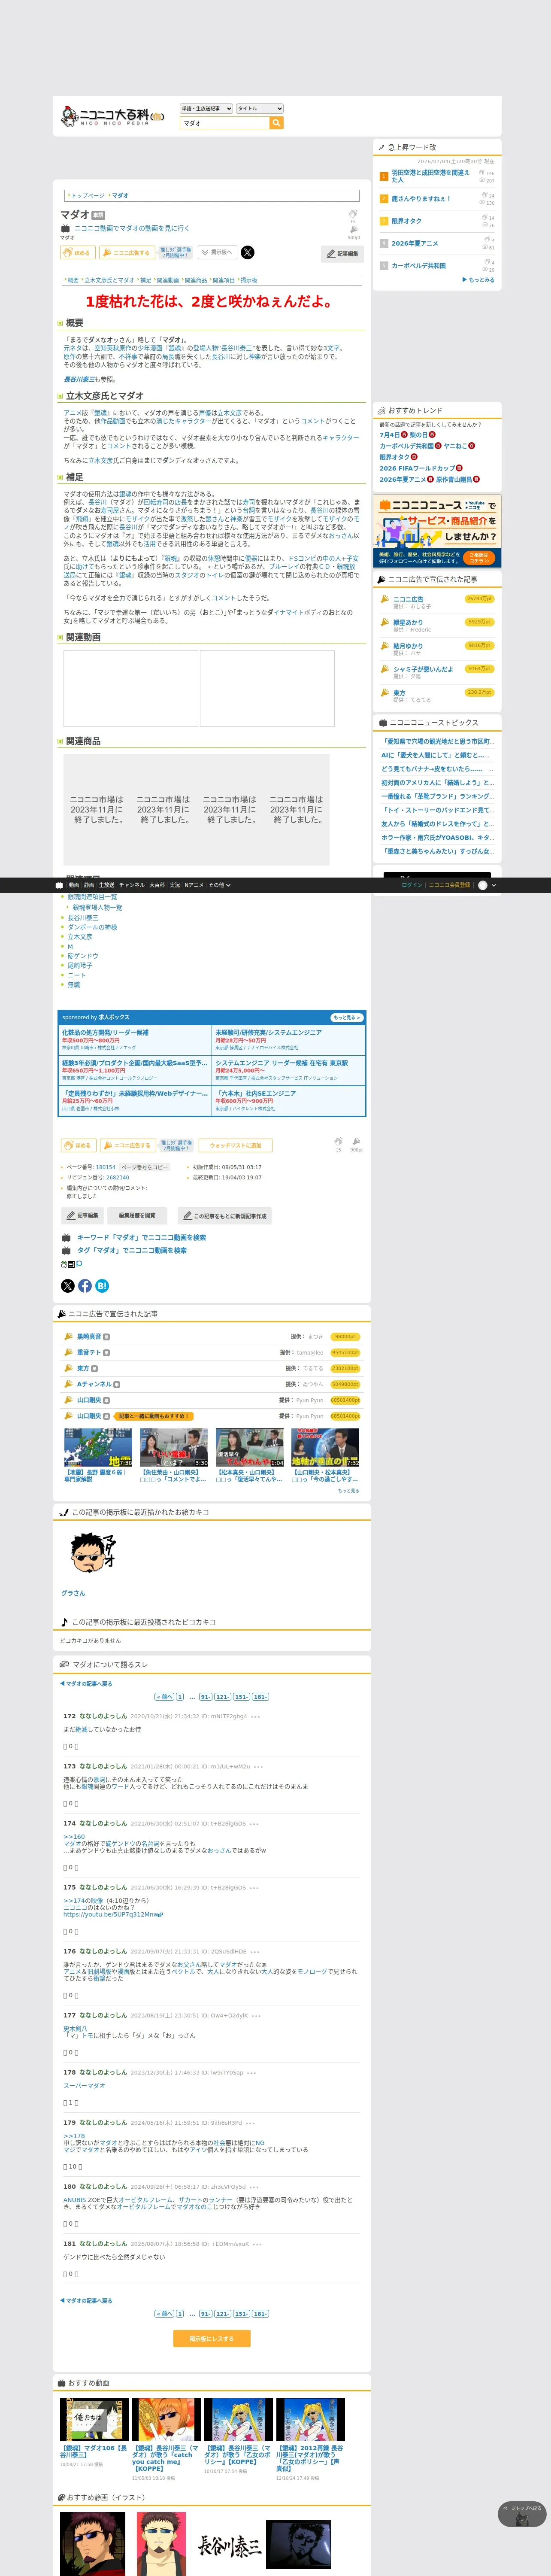Screen dimensions: 551x2576
Task: Open the 長谷川泰三 related item link
Action: pos(83,918)
